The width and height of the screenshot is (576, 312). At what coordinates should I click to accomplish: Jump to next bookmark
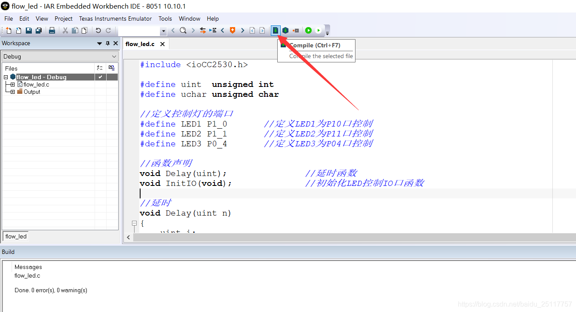click(242, 31)
